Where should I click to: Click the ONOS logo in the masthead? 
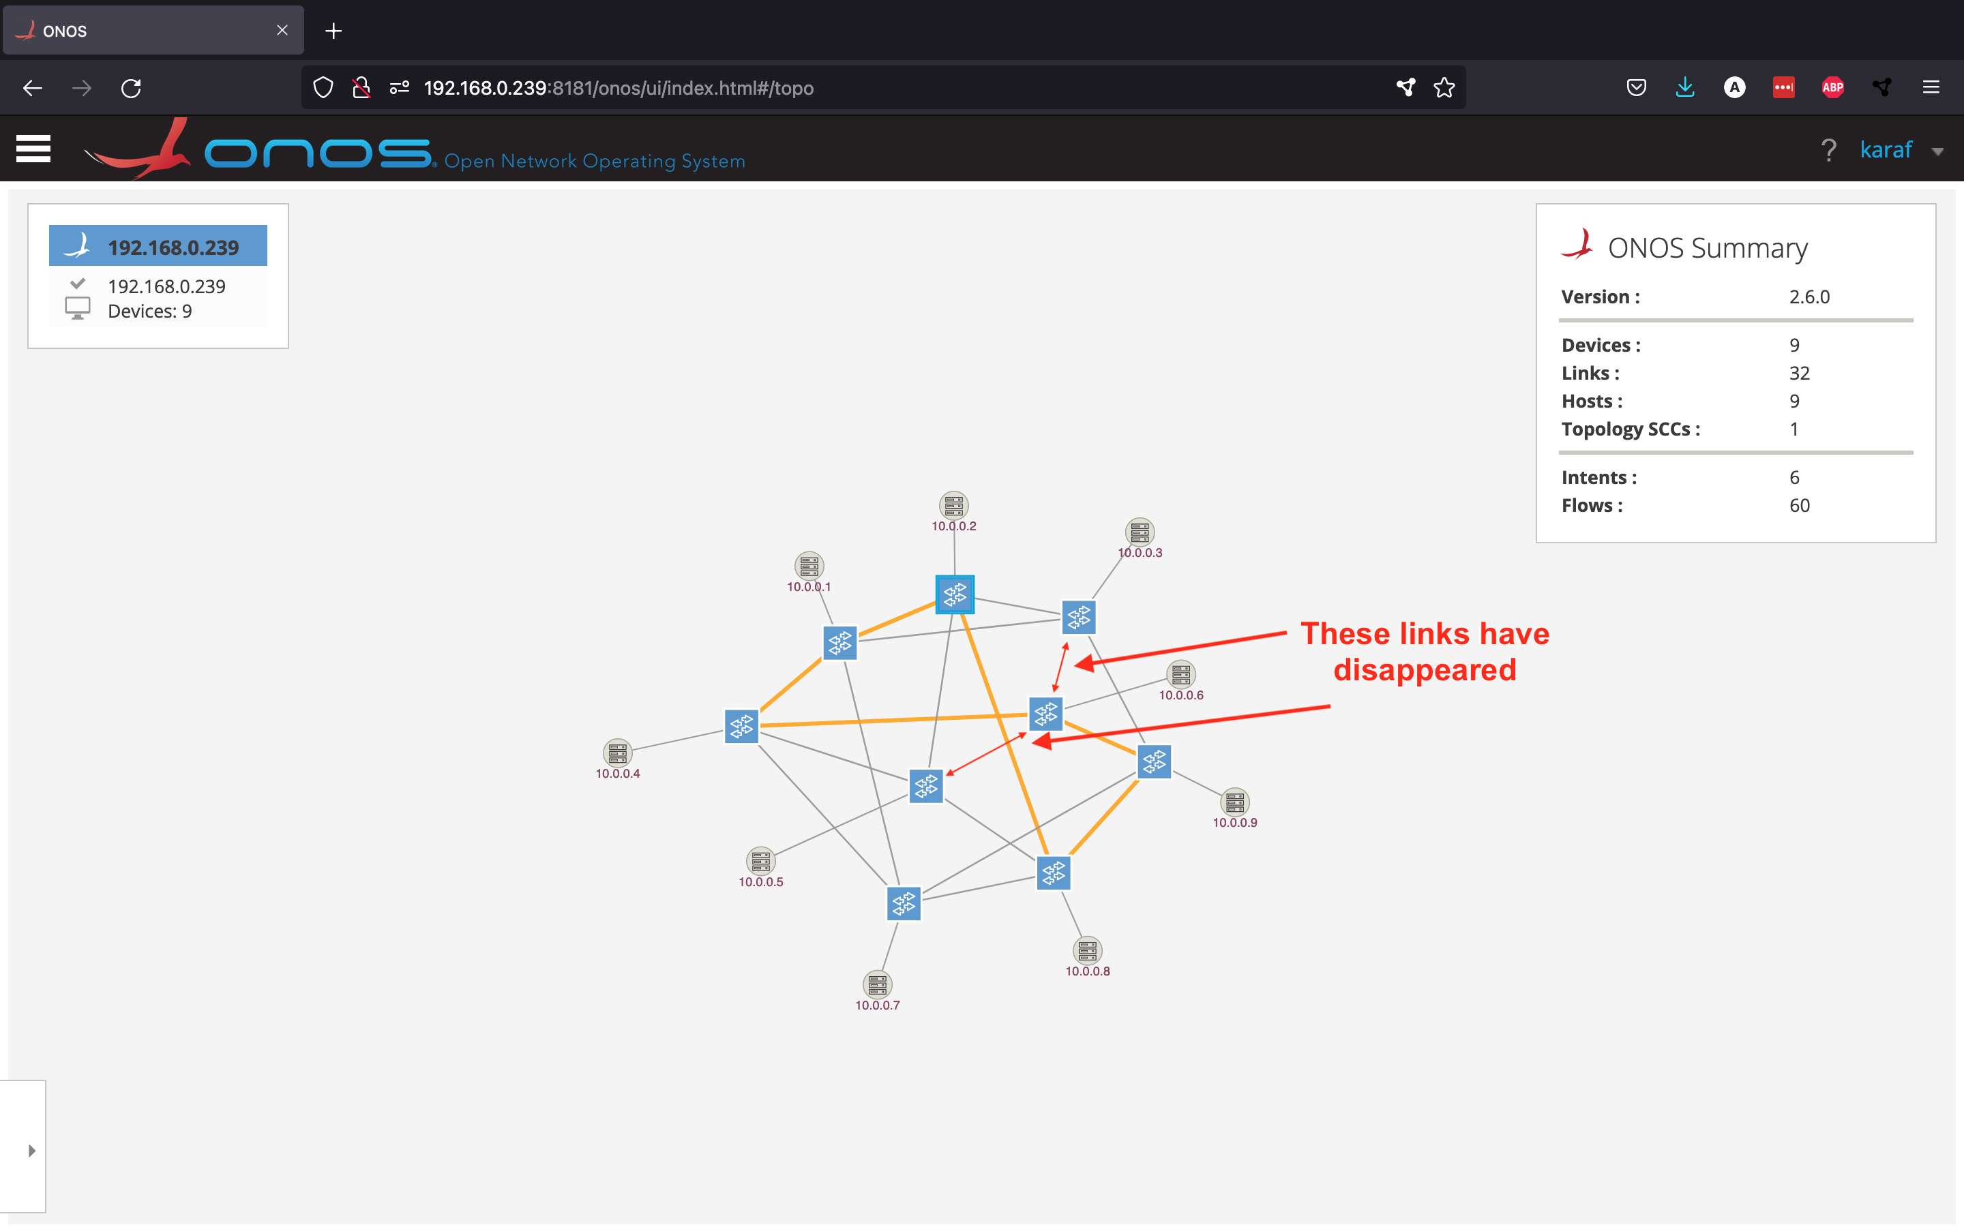pyautogui.click(x=260, y=149)
